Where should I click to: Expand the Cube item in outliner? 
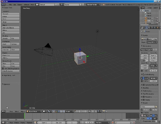pyautogui.click(x=144, y=21)
